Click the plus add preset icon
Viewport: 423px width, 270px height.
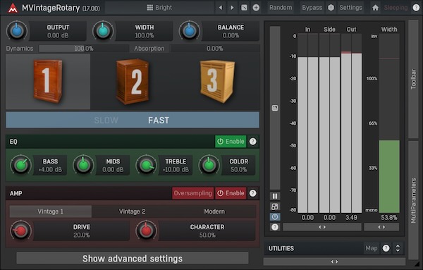point(256,8)
